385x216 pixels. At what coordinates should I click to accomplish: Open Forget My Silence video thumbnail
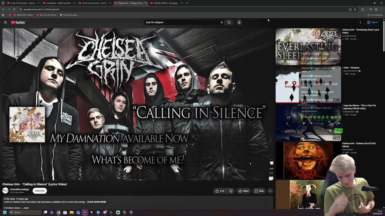click(x=308, y=122)
